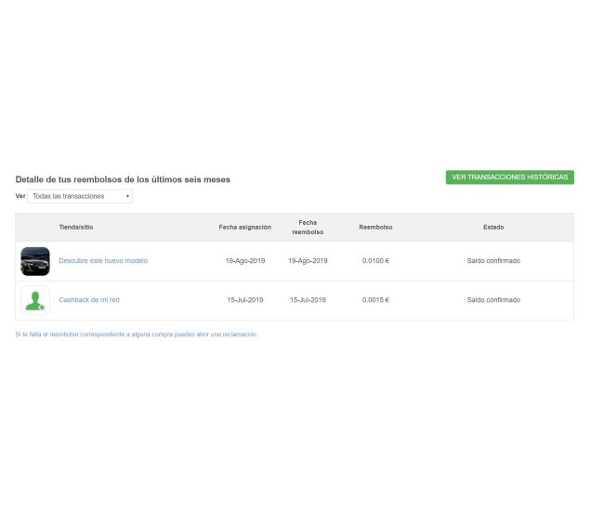604x511 pixels.
Task: Click the 'Ver' label beside the filter
Action: 20,196
